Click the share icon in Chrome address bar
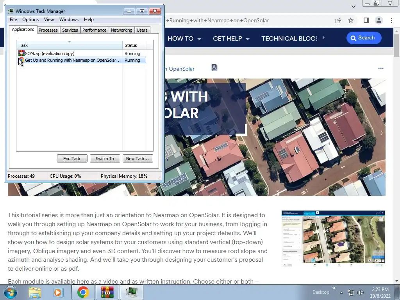The height and width of the screenshot is (300, 400). click(338, 20)
